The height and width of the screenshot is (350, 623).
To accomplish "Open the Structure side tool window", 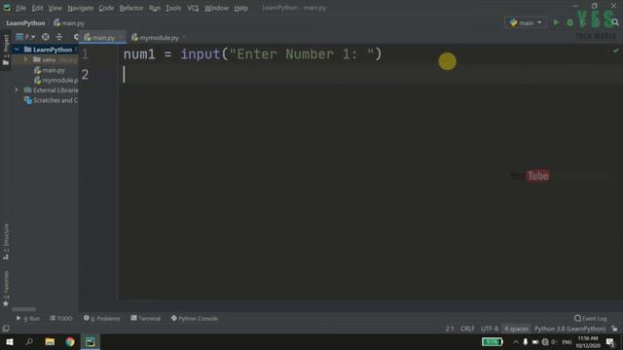I will (x=6, y=241).
